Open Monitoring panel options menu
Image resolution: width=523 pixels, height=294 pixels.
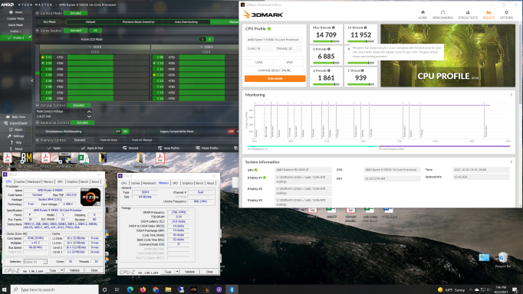(511, 95)
